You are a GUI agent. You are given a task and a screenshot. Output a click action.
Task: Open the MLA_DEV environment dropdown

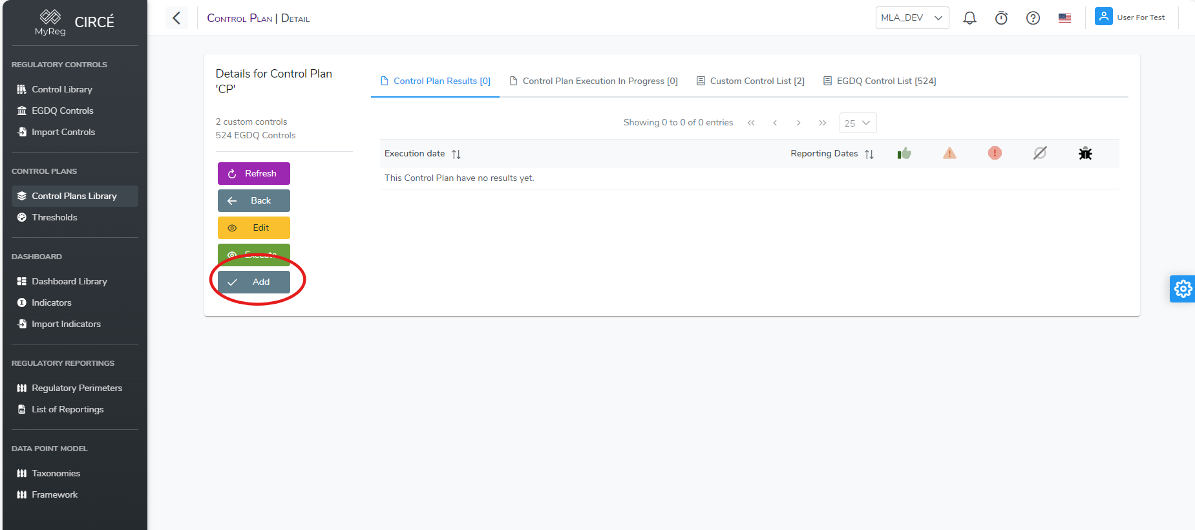pyautogui.click(x=912, y=18)
